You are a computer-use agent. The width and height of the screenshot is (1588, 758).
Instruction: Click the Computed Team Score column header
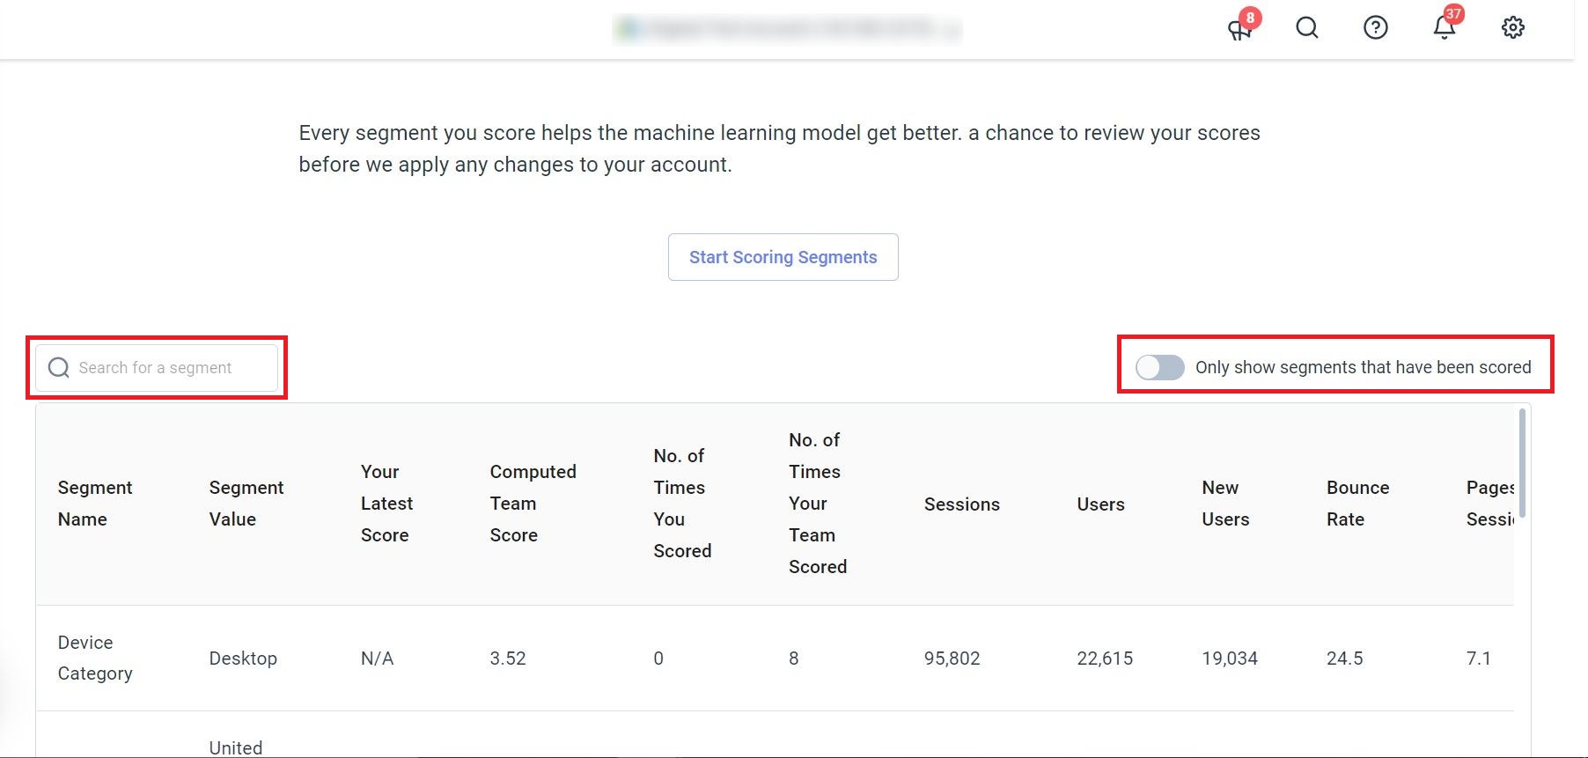533,504
